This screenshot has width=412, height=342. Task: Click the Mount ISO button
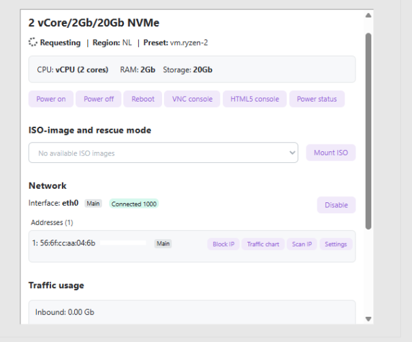330,153
